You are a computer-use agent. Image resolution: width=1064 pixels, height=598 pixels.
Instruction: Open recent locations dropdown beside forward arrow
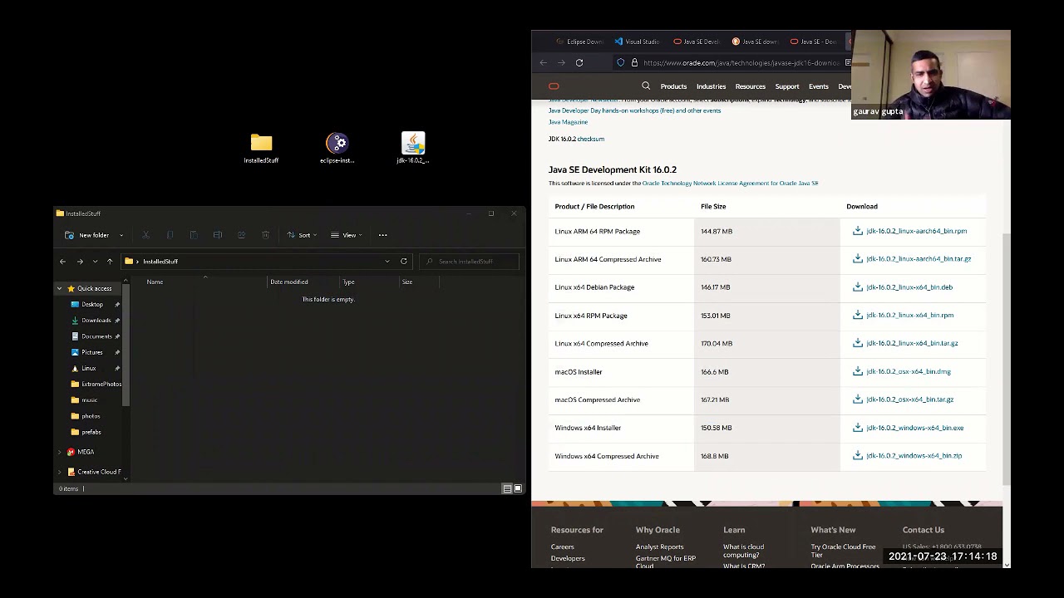95,262
